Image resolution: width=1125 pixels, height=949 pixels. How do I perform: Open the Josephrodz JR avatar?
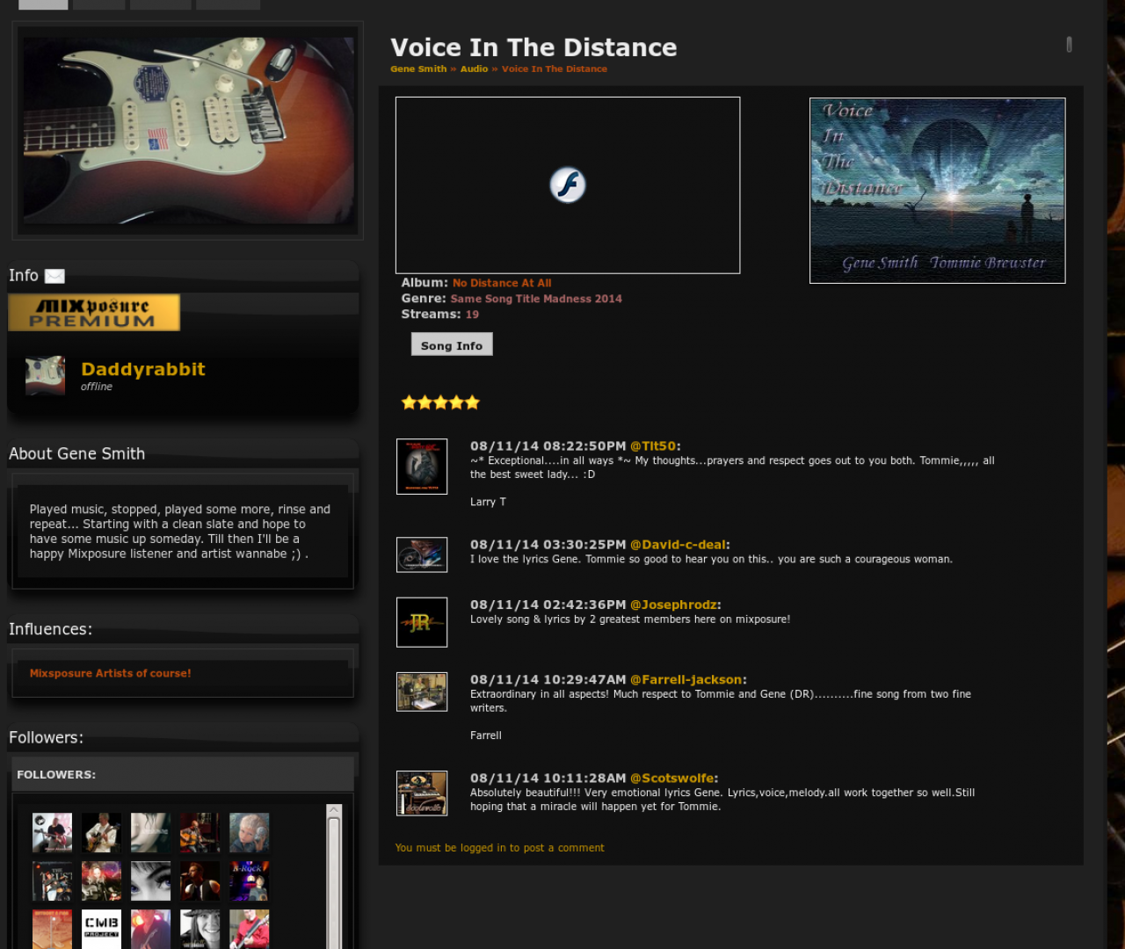click(x=422, y=622)
